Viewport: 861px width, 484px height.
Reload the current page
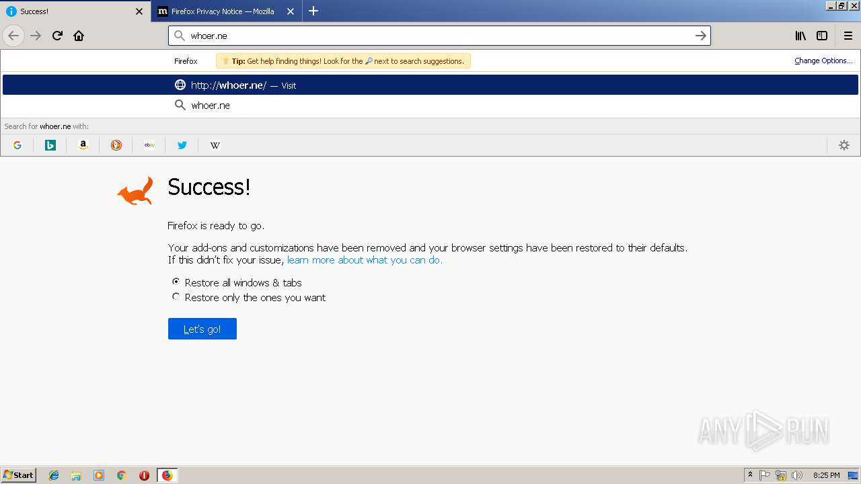pyautogui.click(x=57, y=36)
